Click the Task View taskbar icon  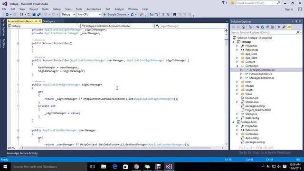click(93, 167)
